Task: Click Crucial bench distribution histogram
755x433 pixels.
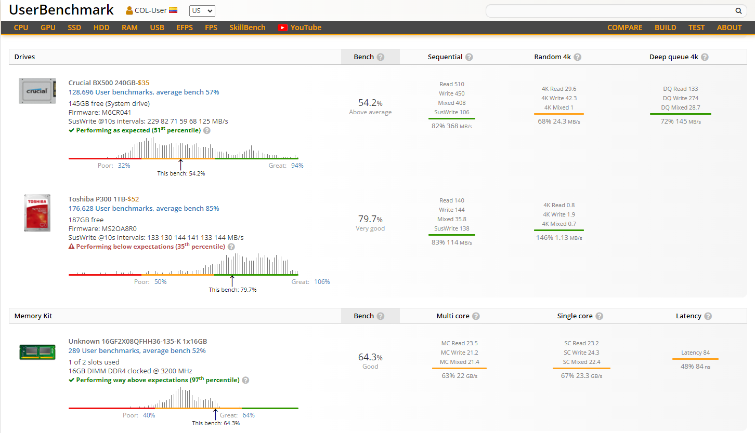Action: point(184,149)
